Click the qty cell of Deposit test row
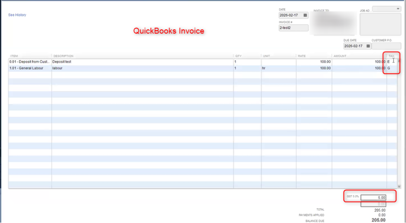Screen dimensions: 406x223 247,62
